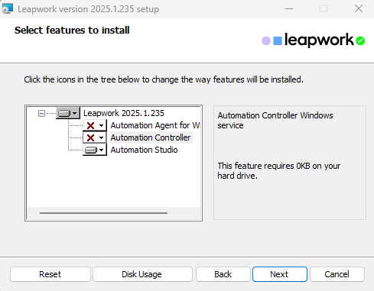This screenshot has height=291, width=374.
Task: Collapse the Leapwork 2025.1.235 tree node
Action: [41, 113]
